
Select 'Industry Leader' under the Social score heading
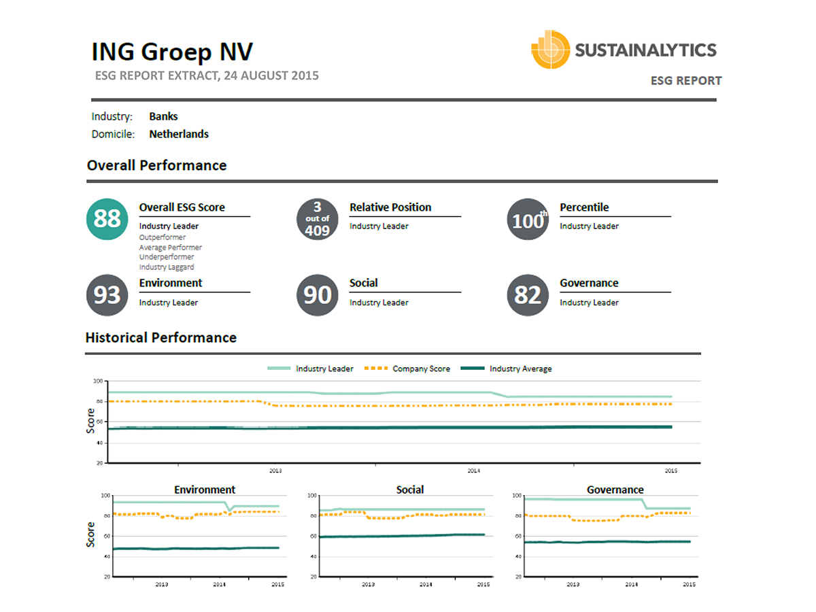[x=379, y=303]
